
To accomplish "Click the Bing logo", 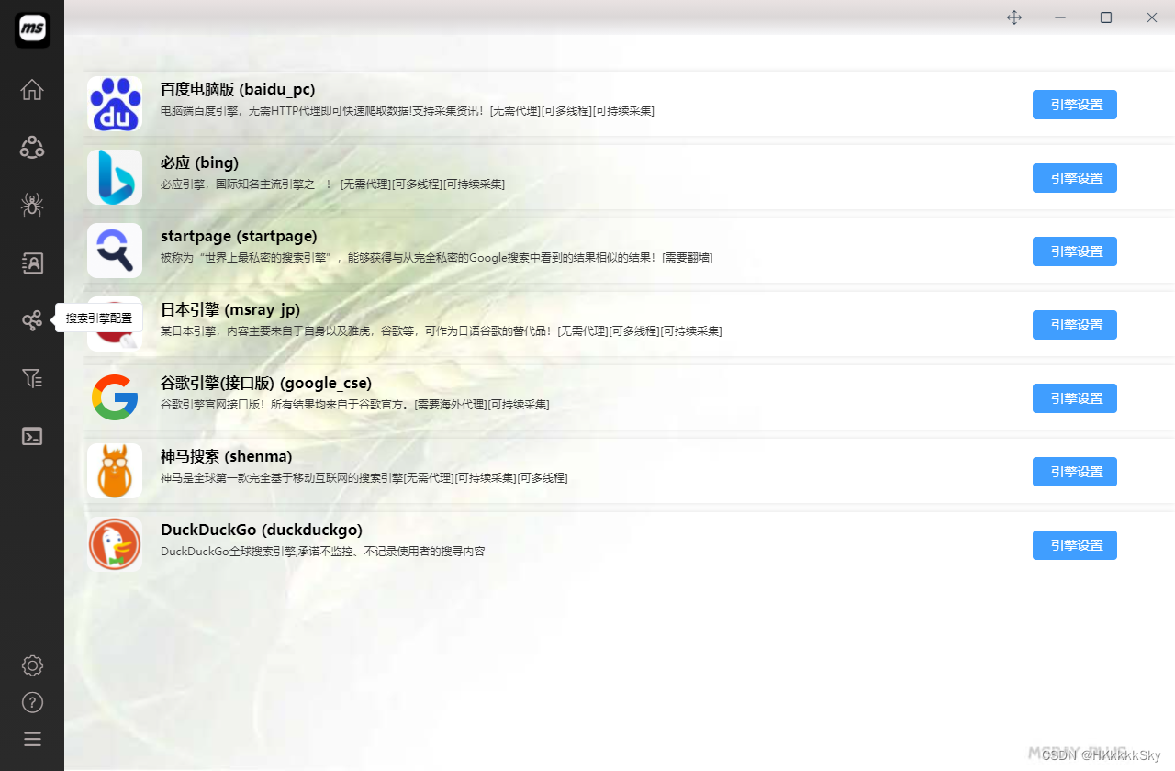I will coord(115,177).
